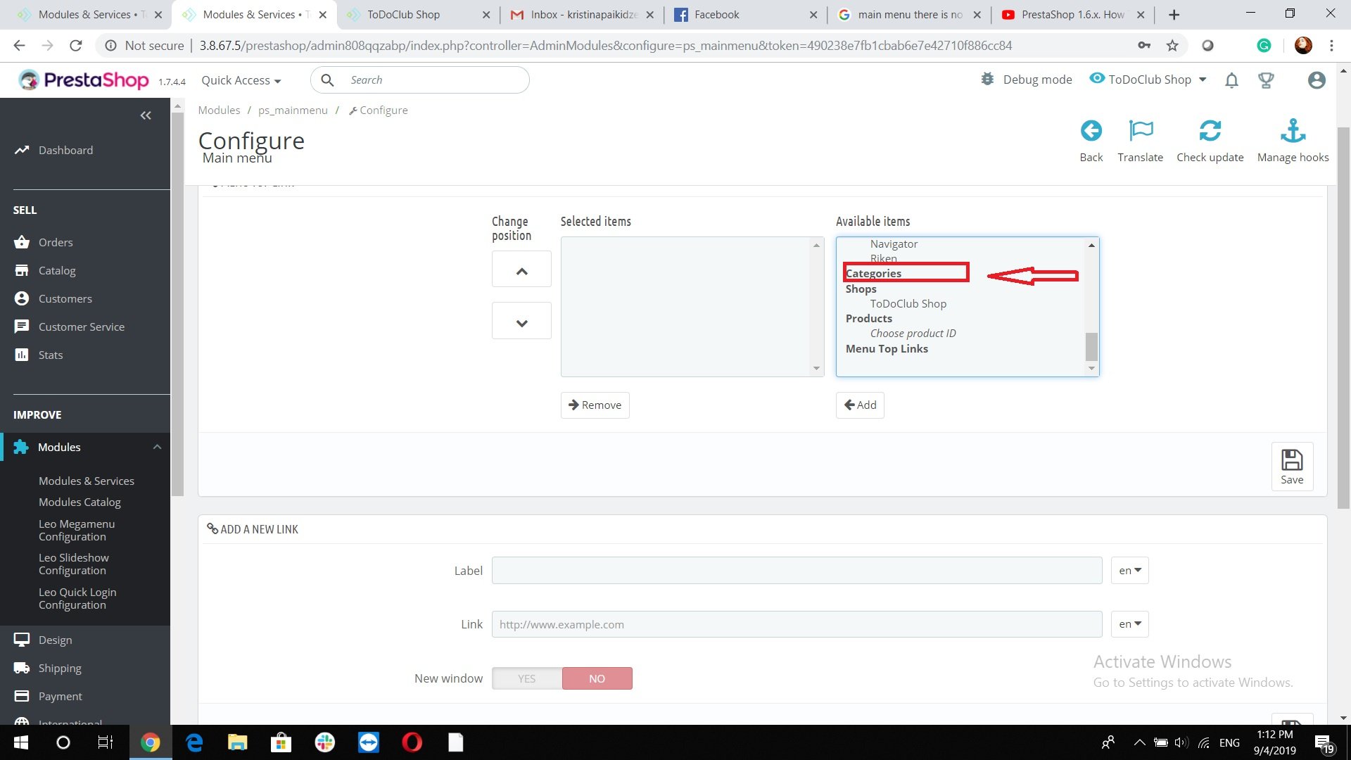This screenshot has height=760, width=1351.
Task: Click the Back arrow icon
Action: coord(1091,132)
